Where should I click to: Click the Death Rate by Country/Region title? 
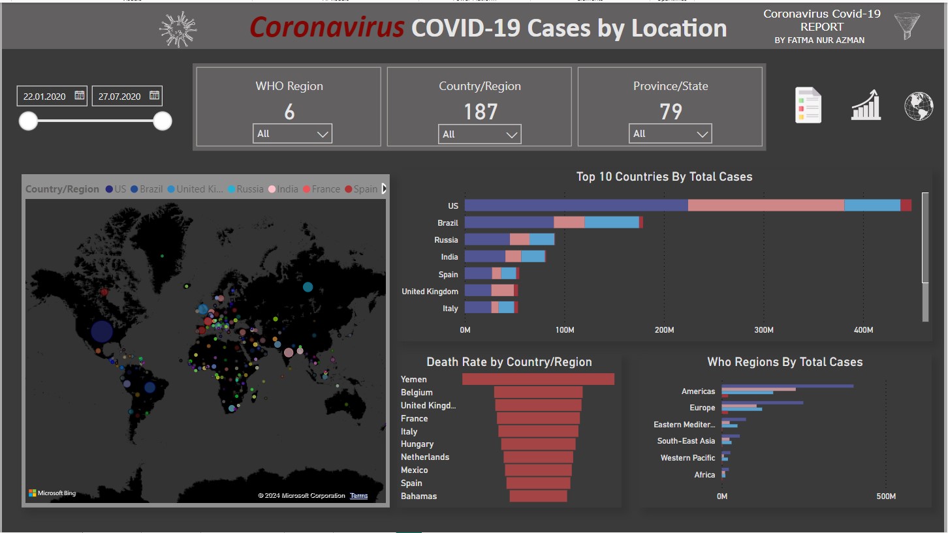pyautogui.click(x=509, y=362)
